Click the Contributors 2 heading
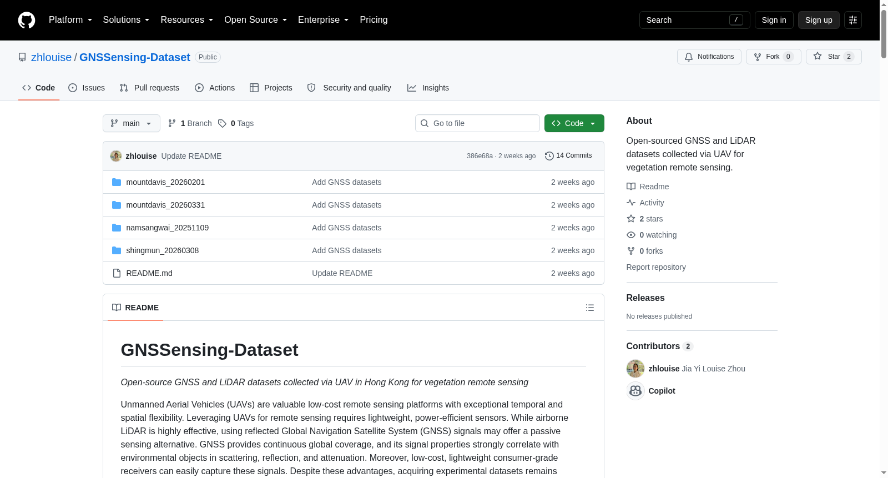This screenshot has width=888, height=478. pyautogui.click(x=660, y=346)
